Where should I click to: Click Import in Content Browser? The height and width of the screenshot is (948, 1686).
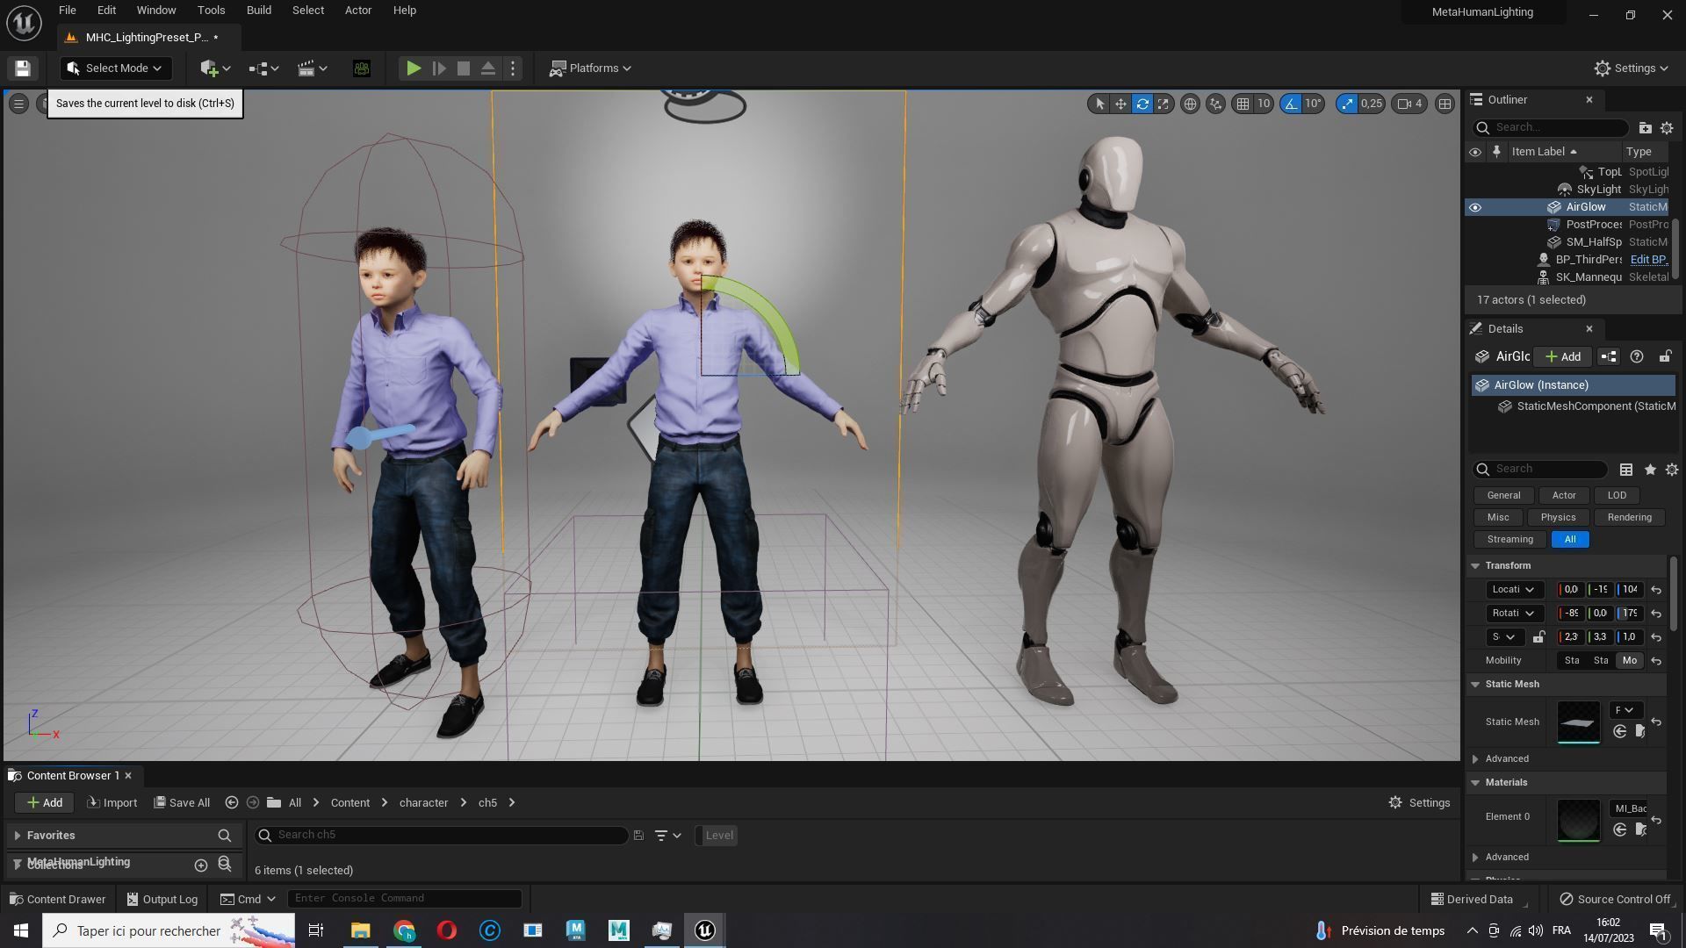pyautogui.click(x=112, y=803)
